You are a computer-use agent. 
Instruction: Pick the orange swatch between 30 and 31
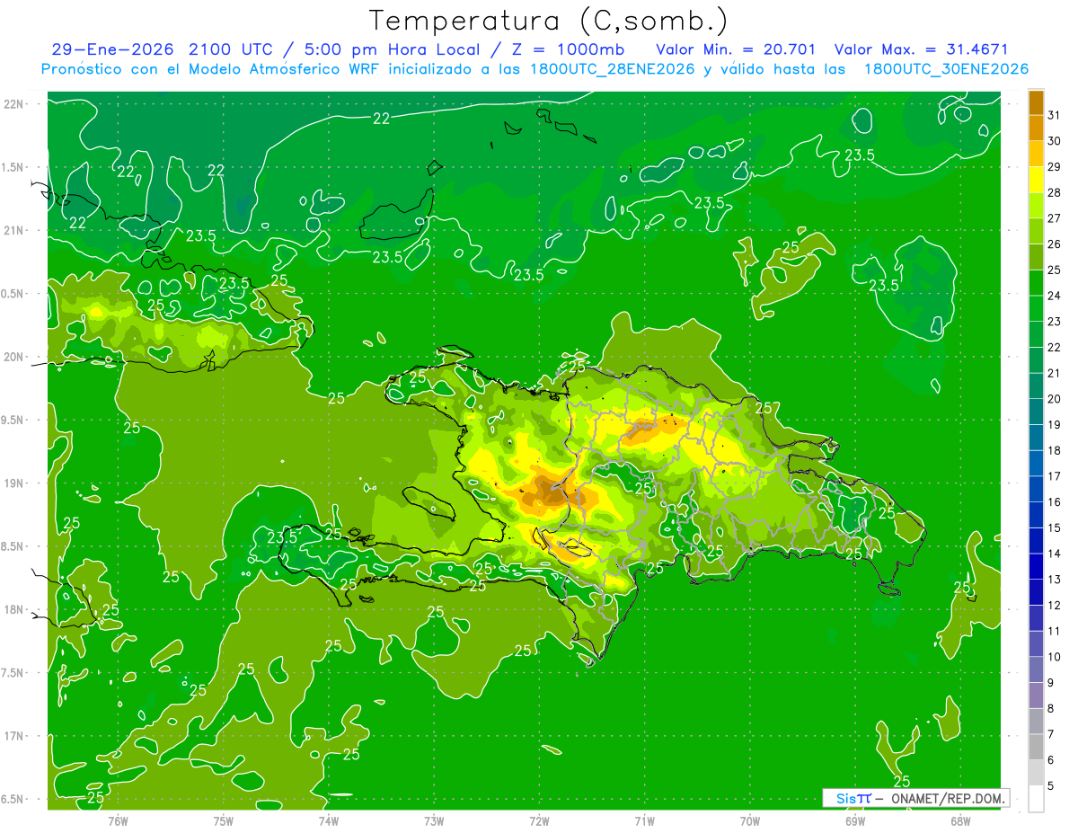pos(1036,128)
